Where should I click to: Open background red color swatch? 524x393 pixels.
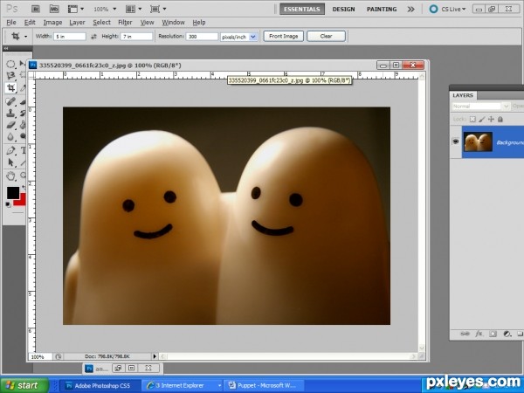[22, 201]
